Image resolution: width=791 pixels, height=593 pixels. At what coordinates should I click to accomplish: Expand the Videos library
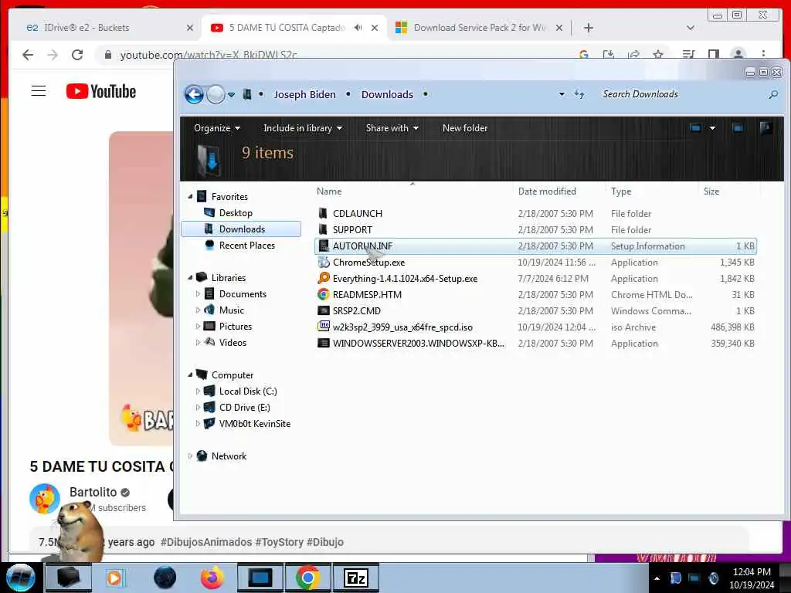point(198,342)
